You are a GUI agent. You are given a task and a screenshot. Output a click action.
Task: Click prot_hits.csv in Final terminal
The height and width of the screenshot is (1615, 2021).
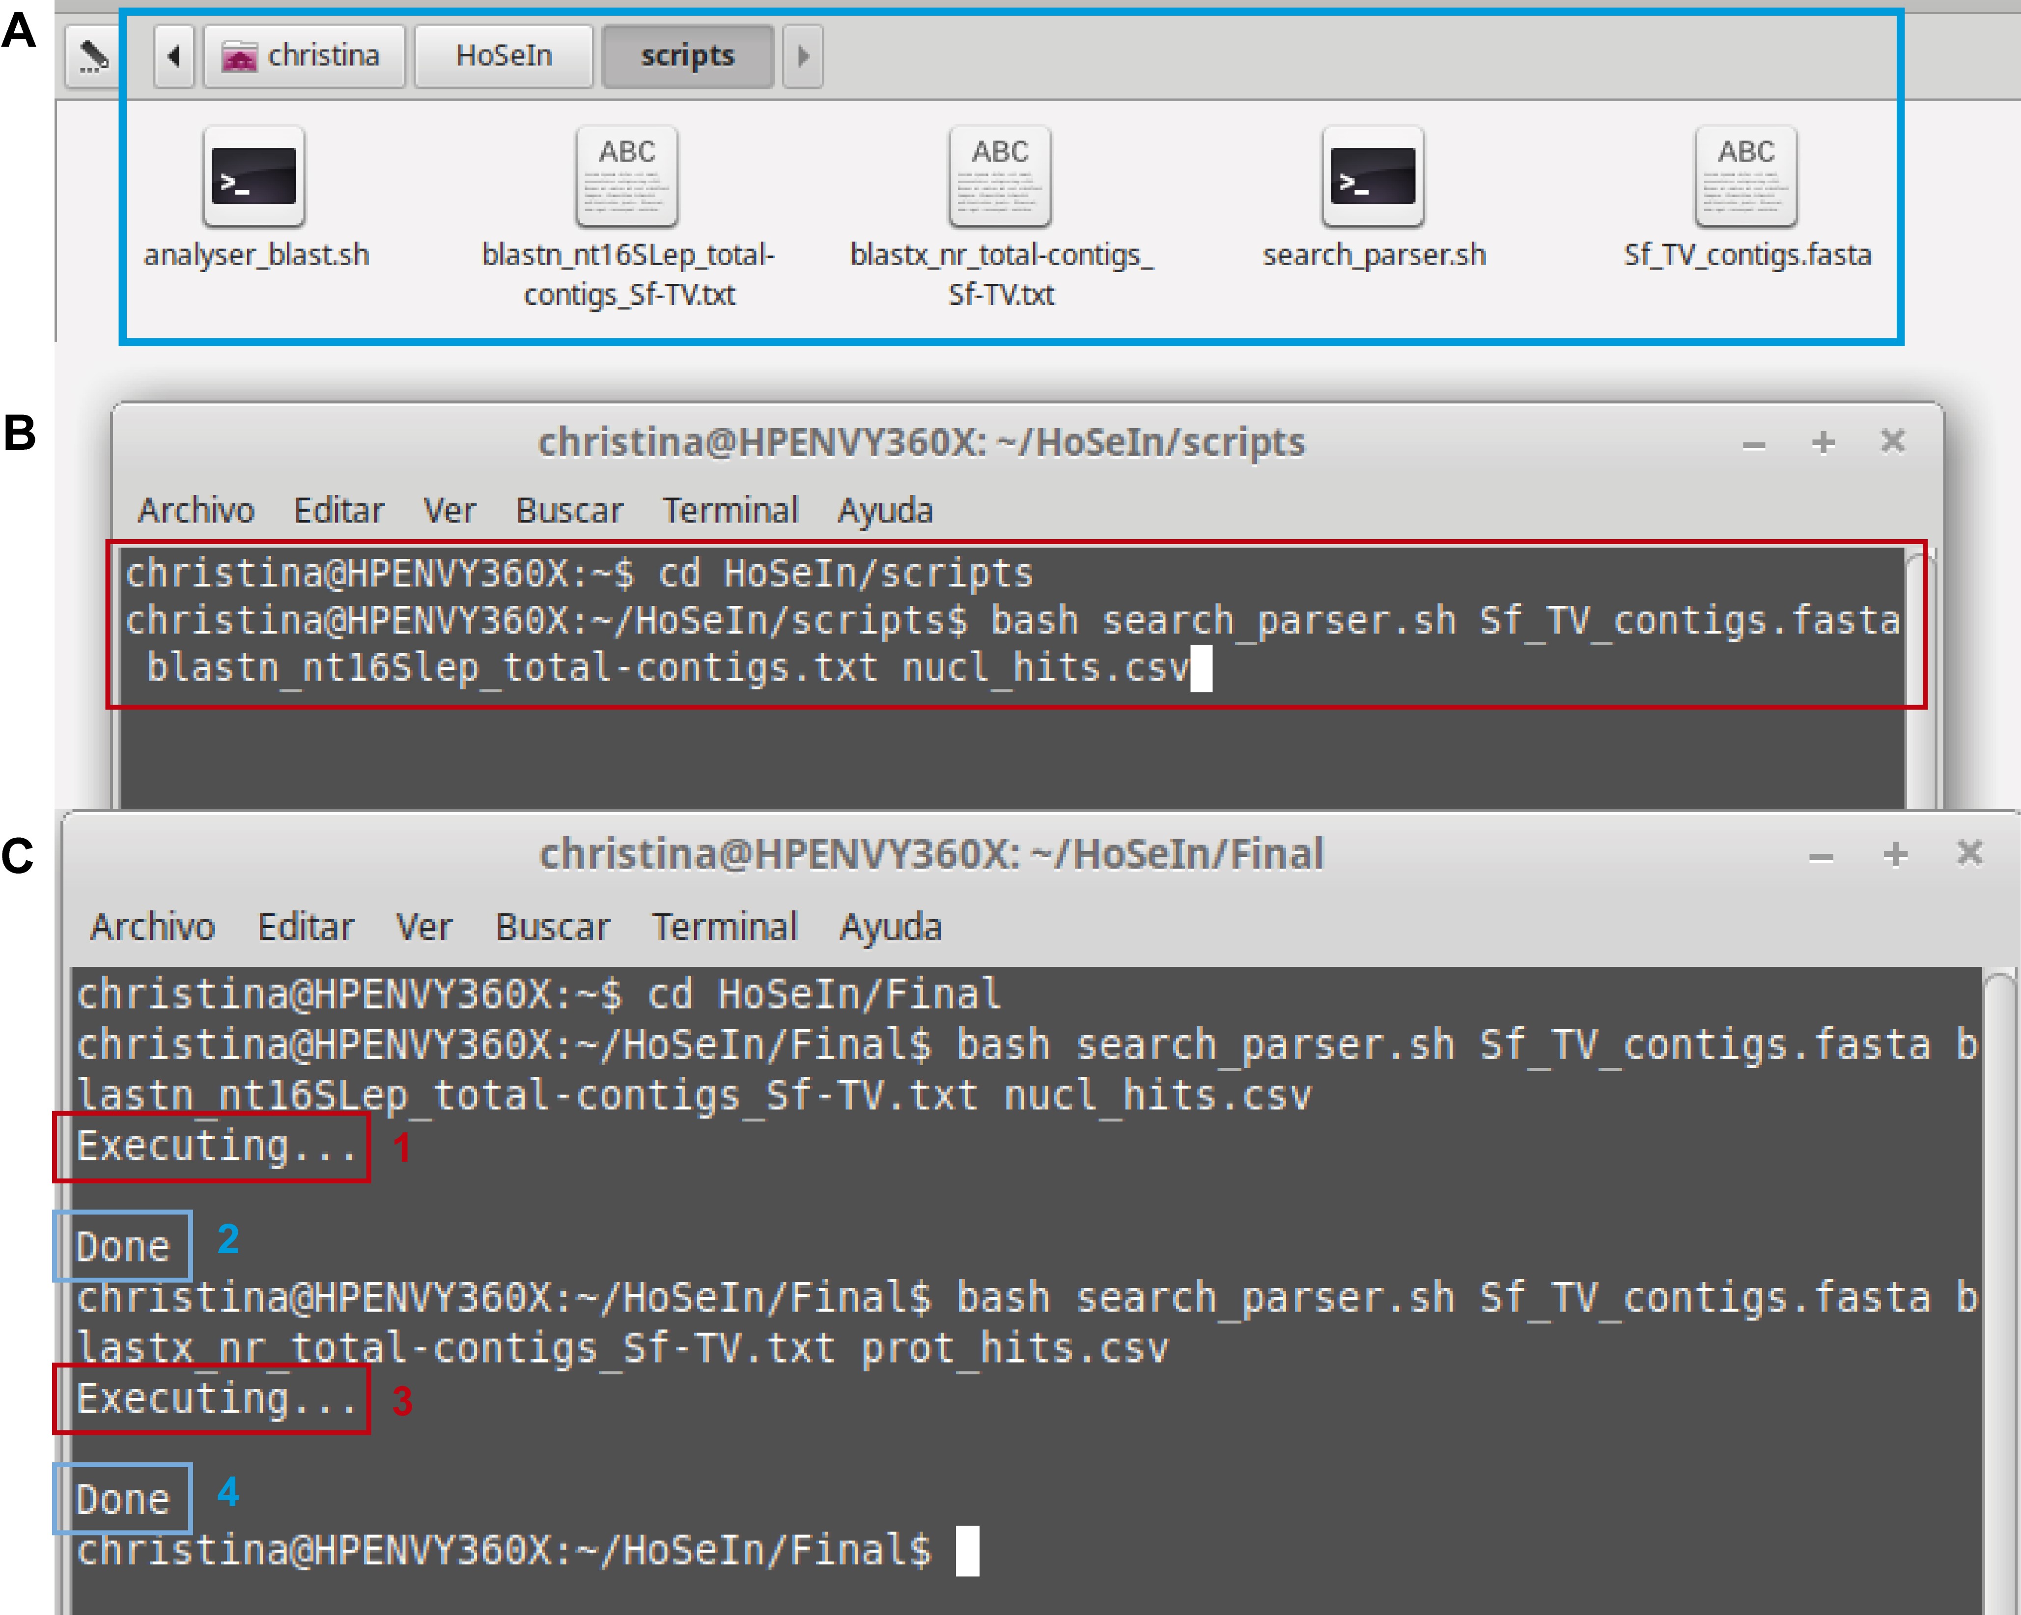click(x=1014, y=1348)
